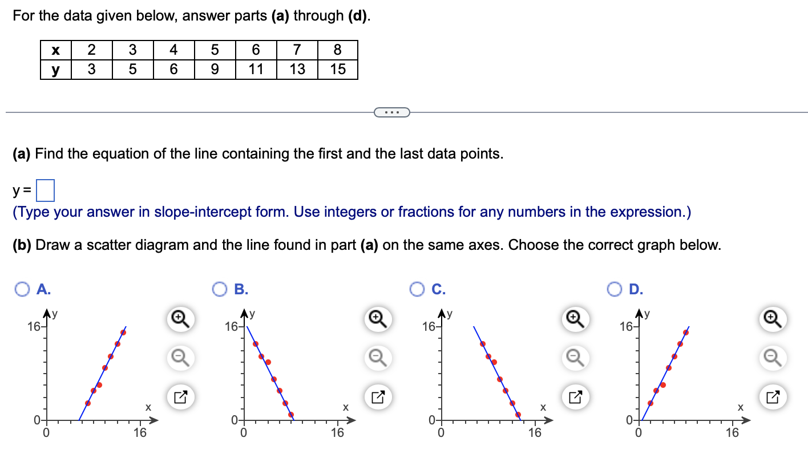
Task: Launch graph D in external window
Action: [x=772, y=396]
